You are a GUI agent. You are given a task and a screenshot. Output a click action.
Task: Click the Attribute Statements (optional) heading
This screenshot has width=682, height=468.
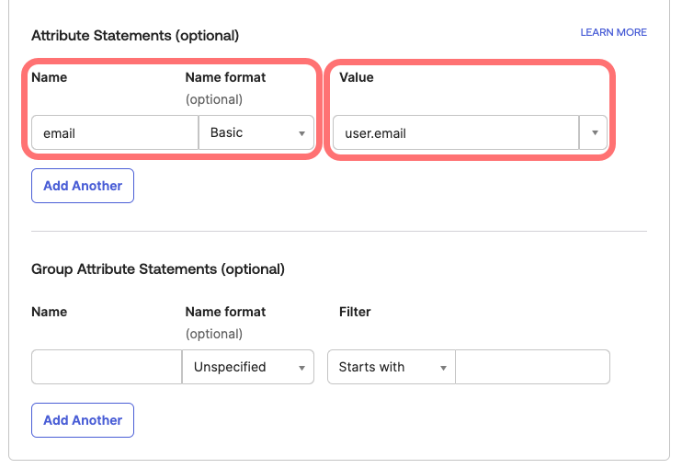tap(135, 36)
